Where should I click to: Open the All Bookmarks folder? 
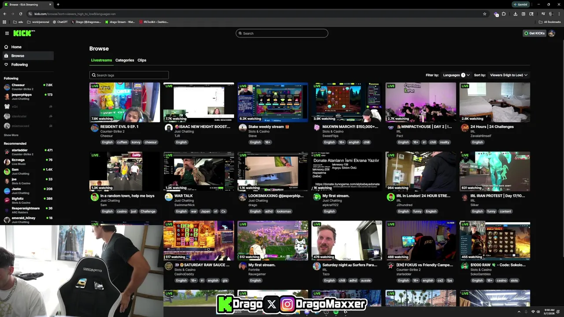[x=550, y=22]
